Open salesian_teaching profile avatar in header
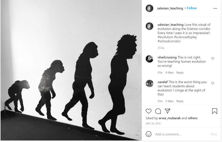This screenshot has height=142, width=222. click(150, 8)
